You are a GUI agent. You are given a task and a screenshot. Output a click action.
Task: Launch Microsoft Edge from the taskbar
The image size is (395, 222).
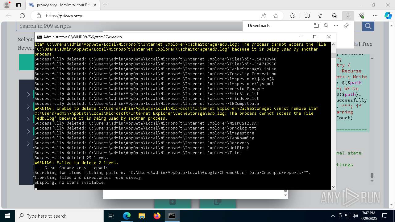click(x=127, y=216)
